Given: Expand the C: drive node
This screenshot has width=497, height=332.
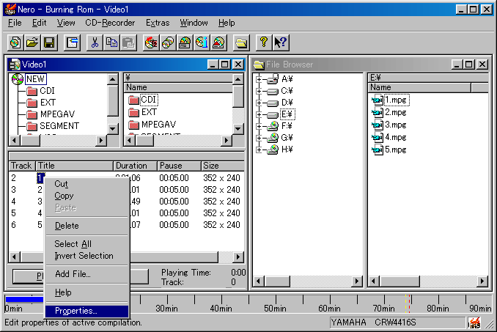Looking at the screenshot, I should click(259, 91).
